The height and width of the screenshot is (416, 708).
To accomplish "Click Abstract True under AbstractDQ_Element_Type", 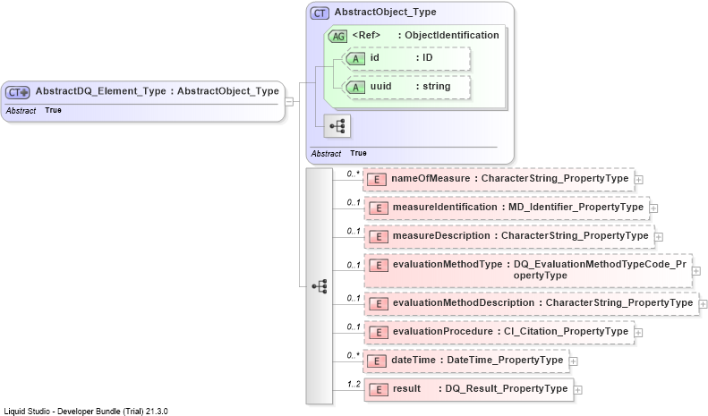I will tap(34, 111).
